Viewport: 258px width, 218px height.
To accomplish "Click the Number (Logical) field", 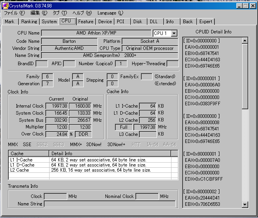I will click(121, 64).
